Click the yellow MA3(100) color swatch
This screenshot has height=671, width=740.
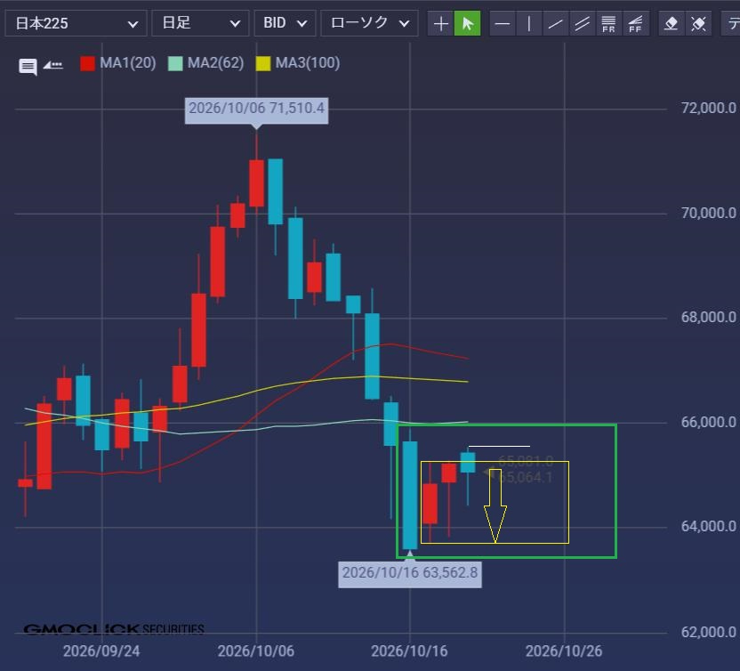tap(263, 63)
